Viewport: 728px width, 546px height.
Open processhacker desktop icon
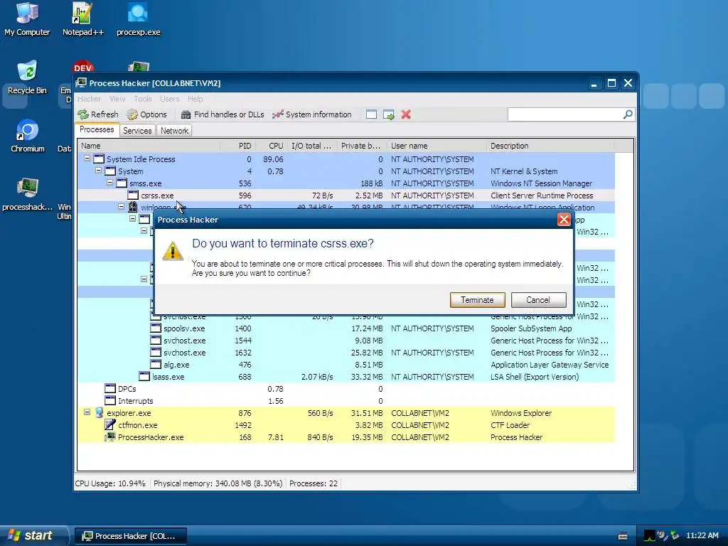coord(28,195)
